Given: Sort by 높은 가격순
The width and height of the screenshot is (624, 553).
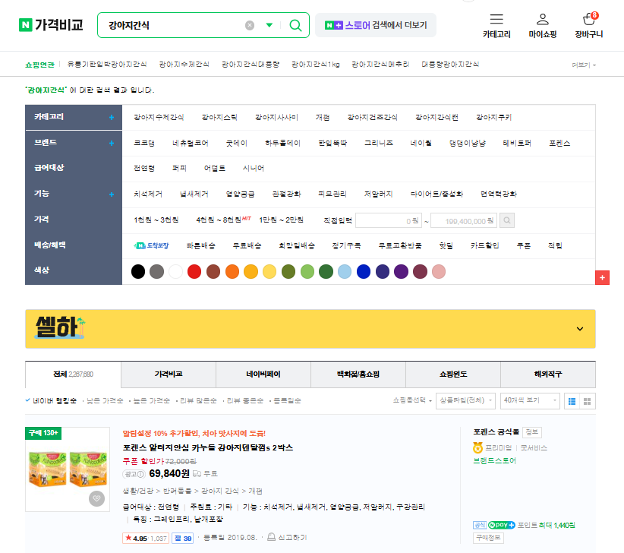Looking at the screenshot, I should tap(151, 400).
